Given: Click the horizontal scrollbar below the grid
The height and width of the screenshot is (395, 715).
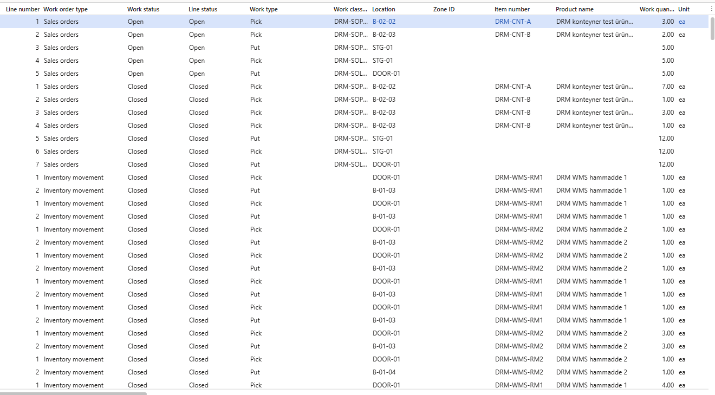Looking at the screenshot, I should tap(74, 393).
